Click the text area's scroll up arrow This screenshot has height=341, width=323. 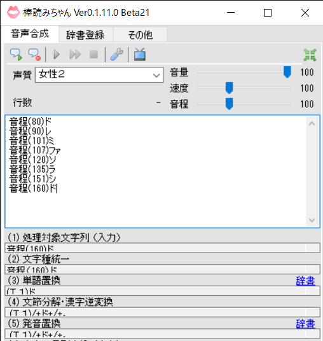pos(312,124)
